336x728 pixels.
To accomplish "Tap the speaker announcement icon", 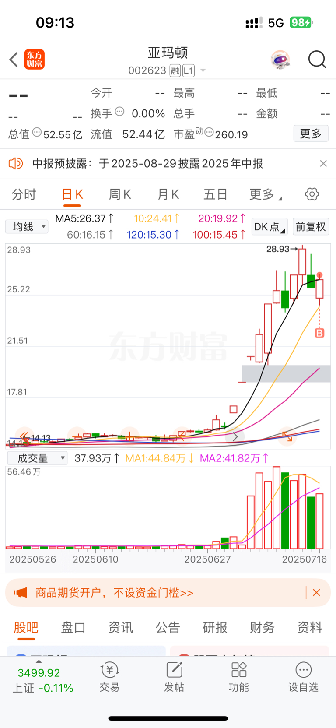I will coord(16,164).
